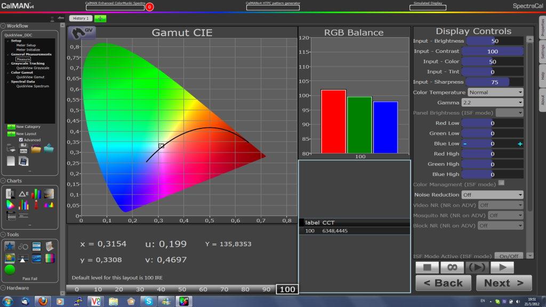Open the Color Temperature dropdown

point(495,92)
